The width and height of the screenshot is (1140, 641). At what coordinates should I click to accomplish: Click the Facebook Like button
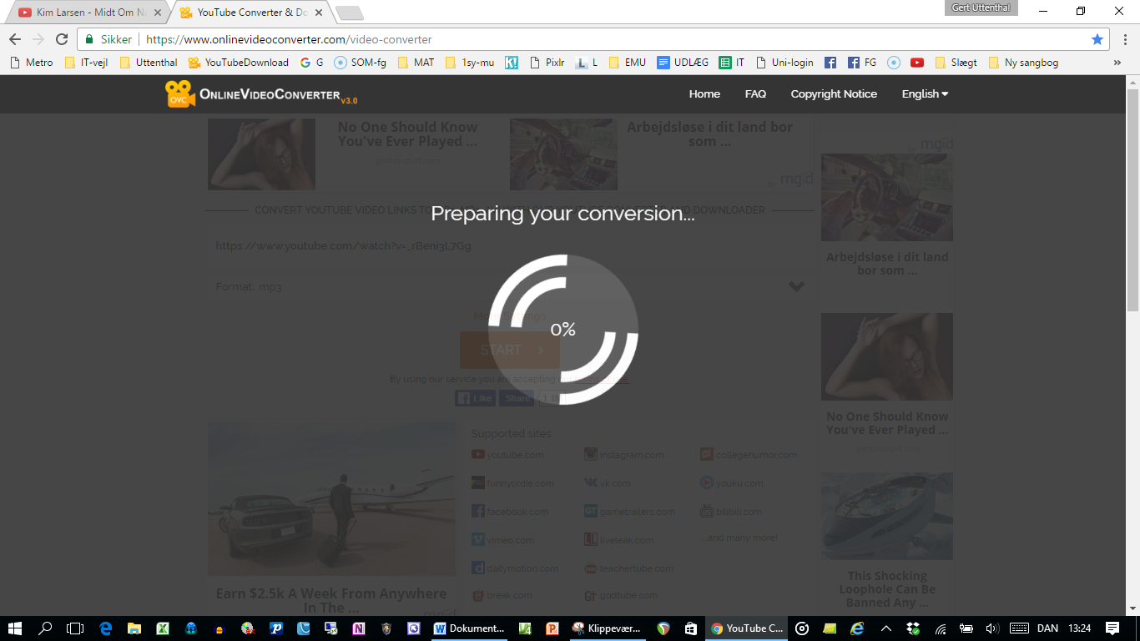coord(475,398)
